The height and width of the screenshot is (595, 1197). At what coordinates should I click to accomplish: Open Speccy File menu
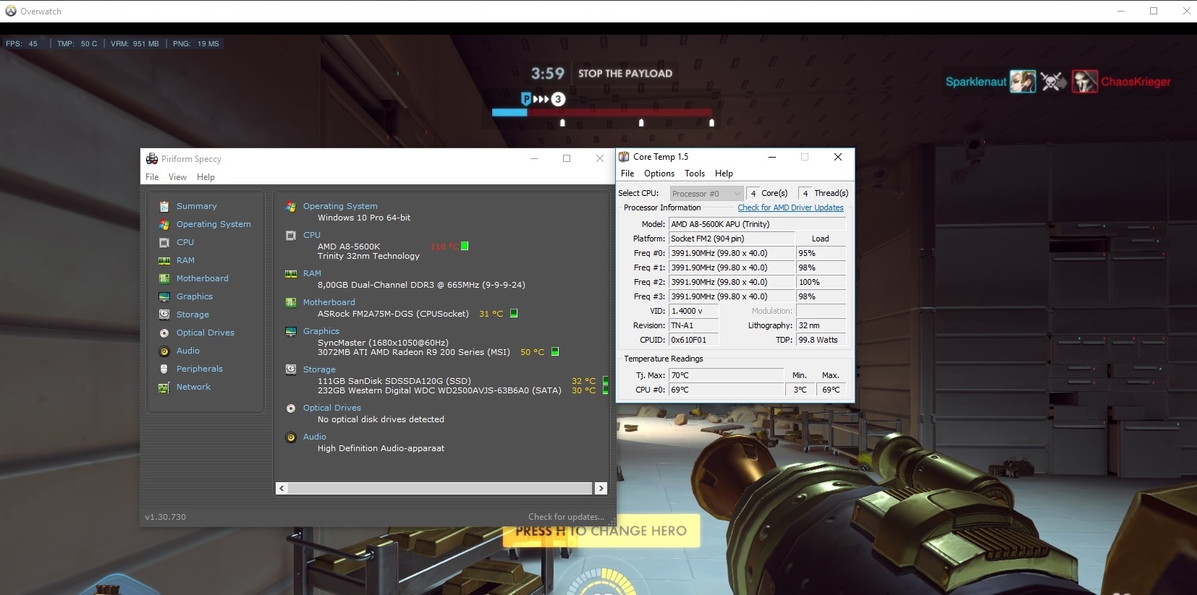(152, 177)
